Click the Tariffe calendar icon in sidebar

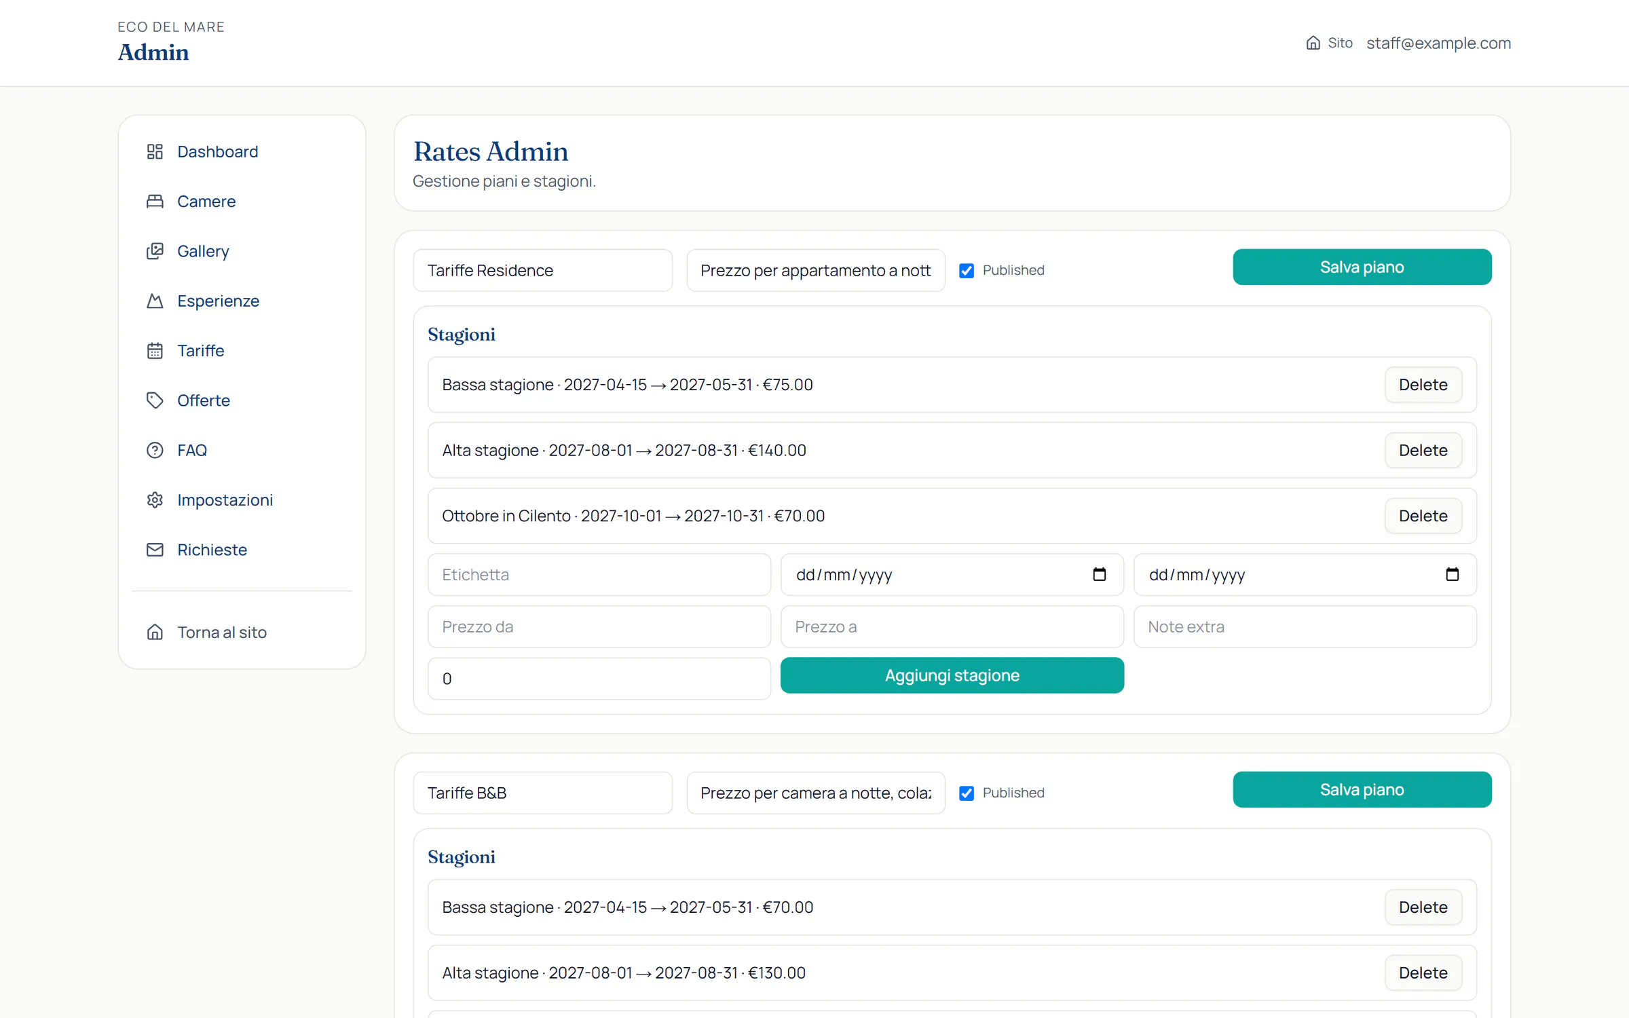pos(155,350)
